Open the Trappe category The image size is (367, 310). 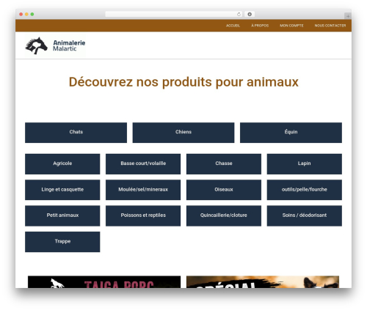62,242
